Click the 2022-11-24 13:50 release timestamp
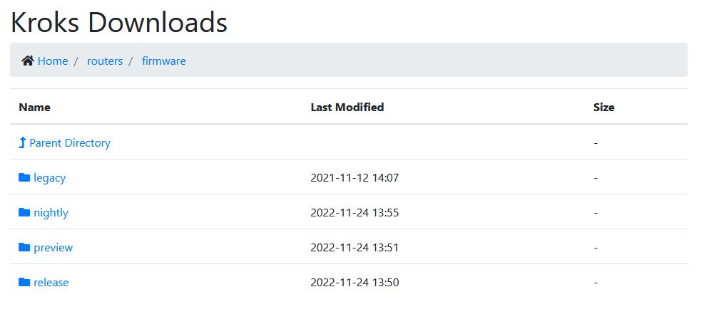 [x=354, y=282]
